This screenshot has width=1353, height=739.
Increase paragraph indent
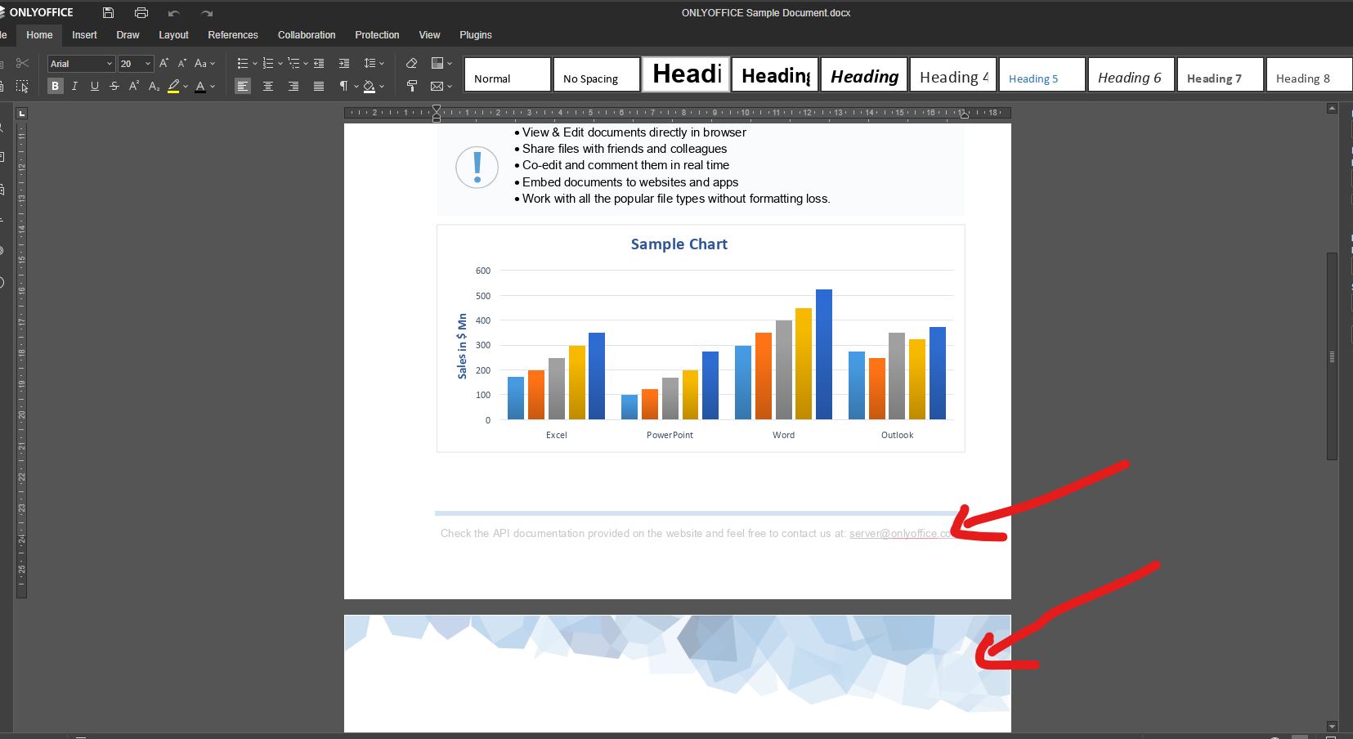(x=344, y=63)
